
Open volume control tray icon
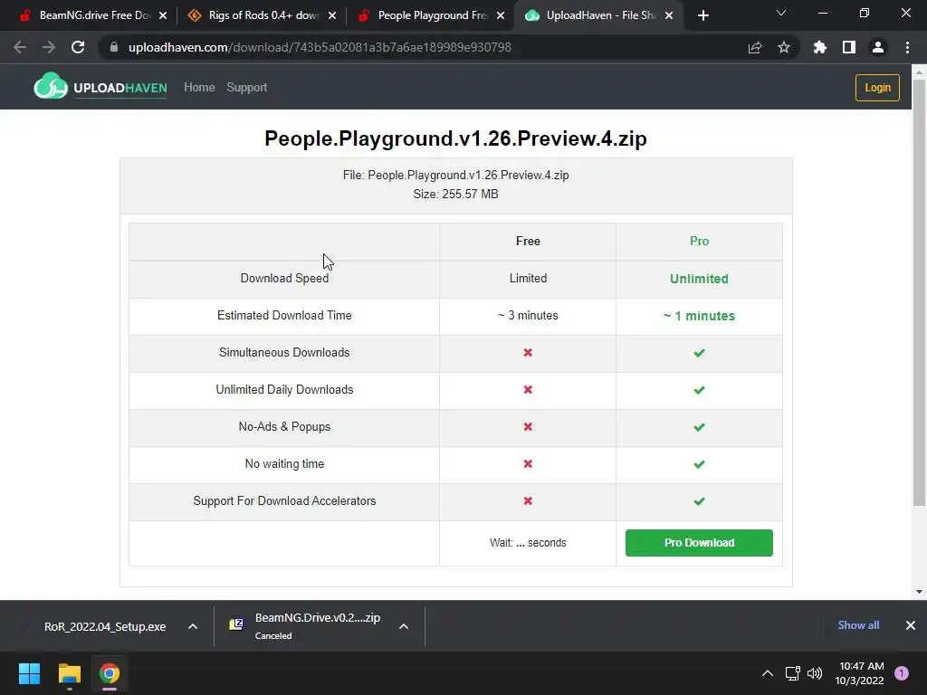point(815,673)
